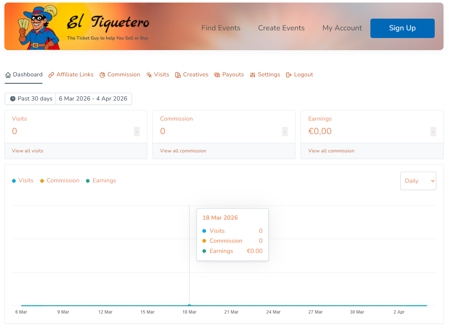This screenshot has height=334, width=449.
Task: Toggle the Visits series in chart legend
Action: 23,181
